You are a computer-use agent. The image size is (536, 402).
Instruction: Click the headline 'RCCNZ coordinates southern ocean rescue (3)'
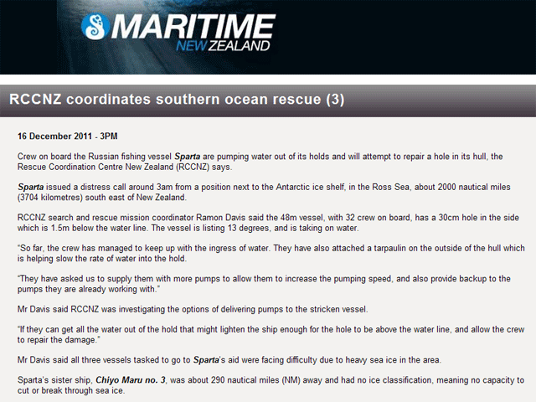coord(177,100)
